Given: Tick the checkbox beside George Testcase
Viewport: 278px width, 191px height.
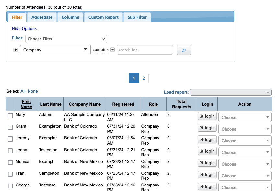Looking at the screenshot, I should (x=10, y=186).
